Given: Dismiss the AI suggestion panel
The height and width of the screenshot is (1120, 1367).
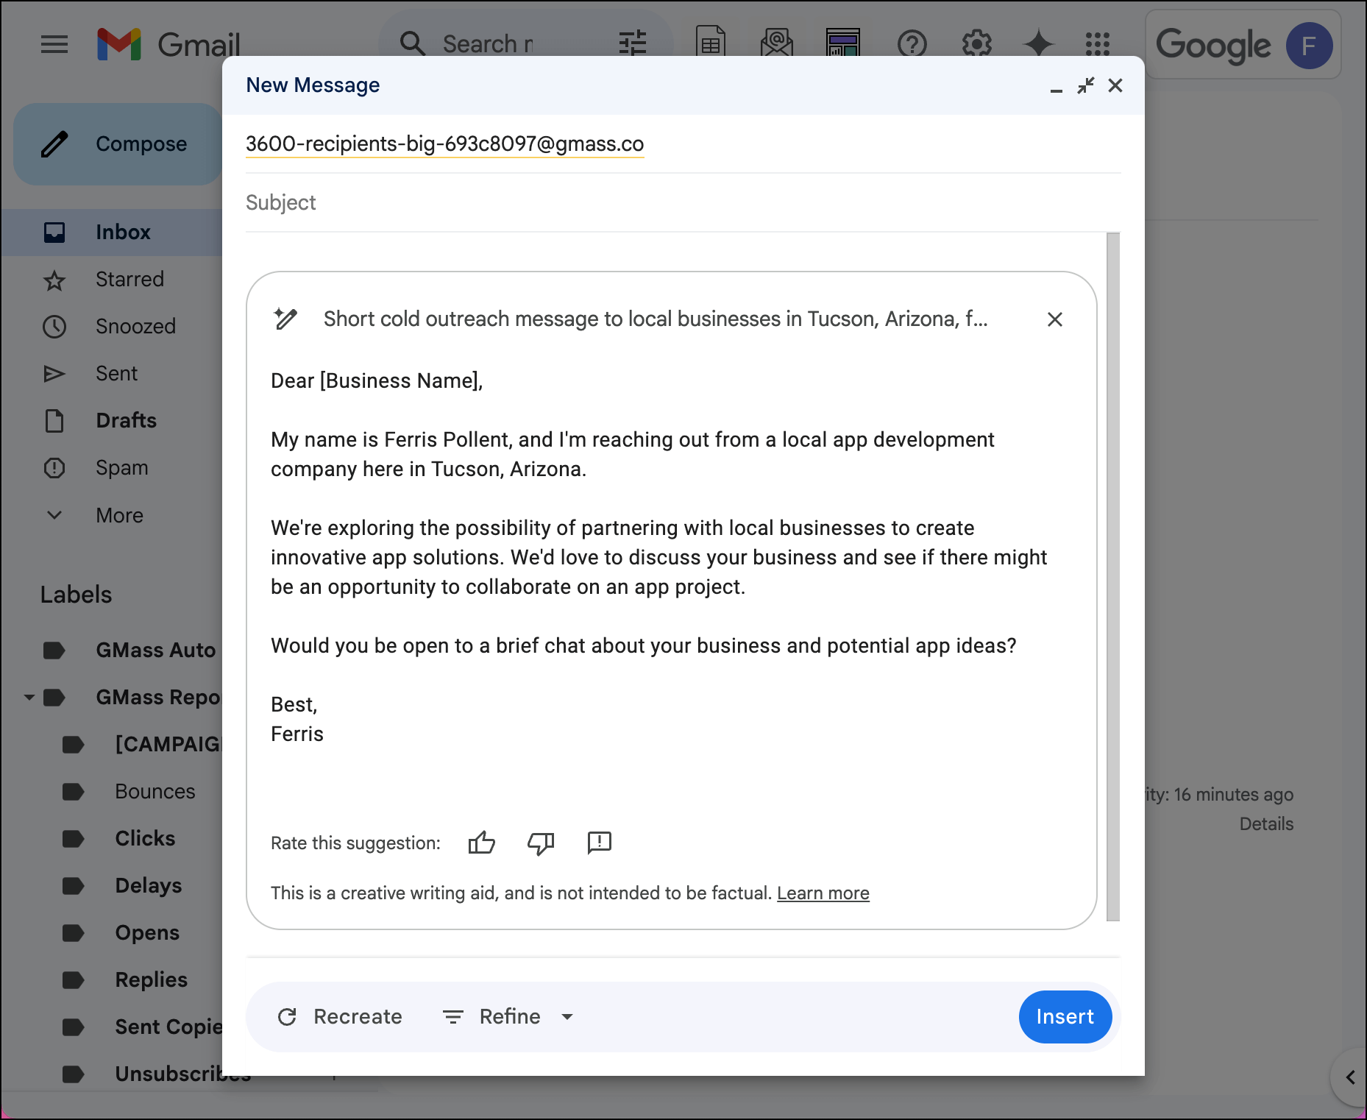Looking at the screenshot, I should 1054,319.
